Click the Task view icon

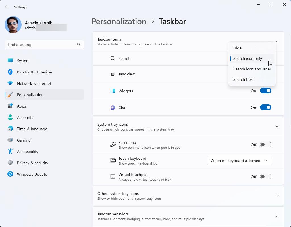113,74
